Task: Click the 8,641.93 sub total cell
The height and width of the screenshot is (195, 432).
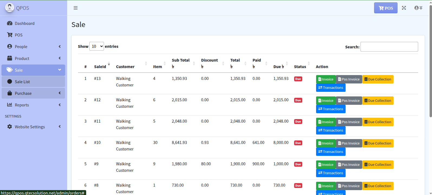Action: pyautogui.click(x=179, y=143)
